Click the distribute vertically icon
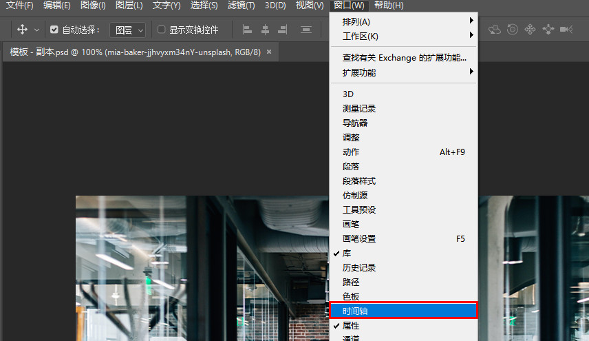589x341 pixels. 306,30
